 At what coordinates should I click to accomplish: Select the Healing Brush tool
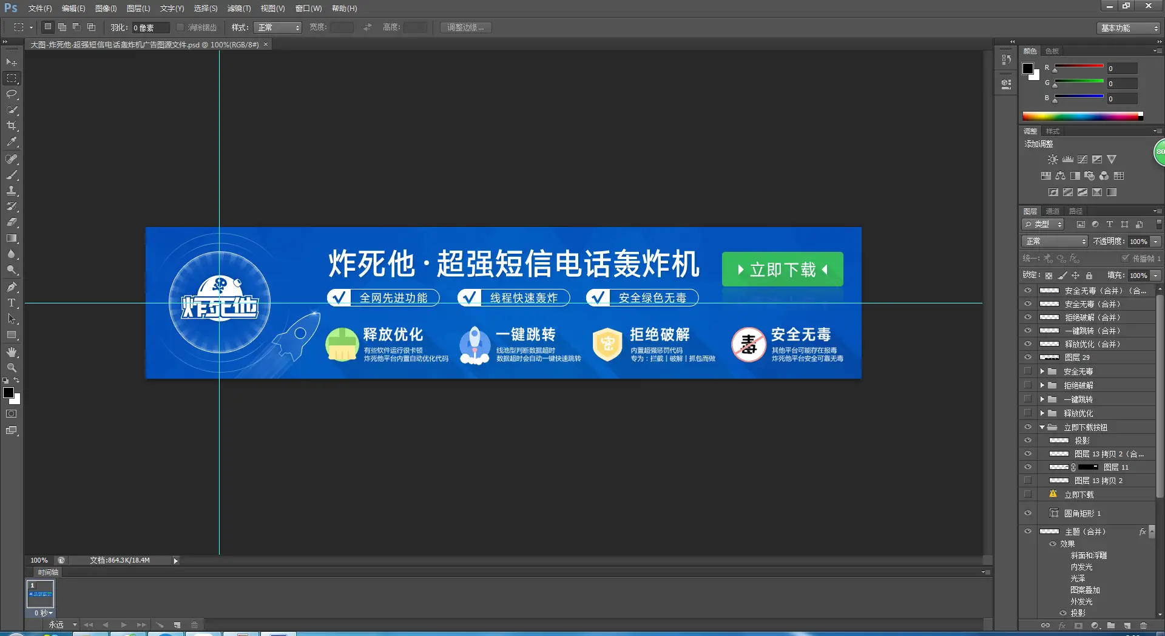(x=11, y=160)
